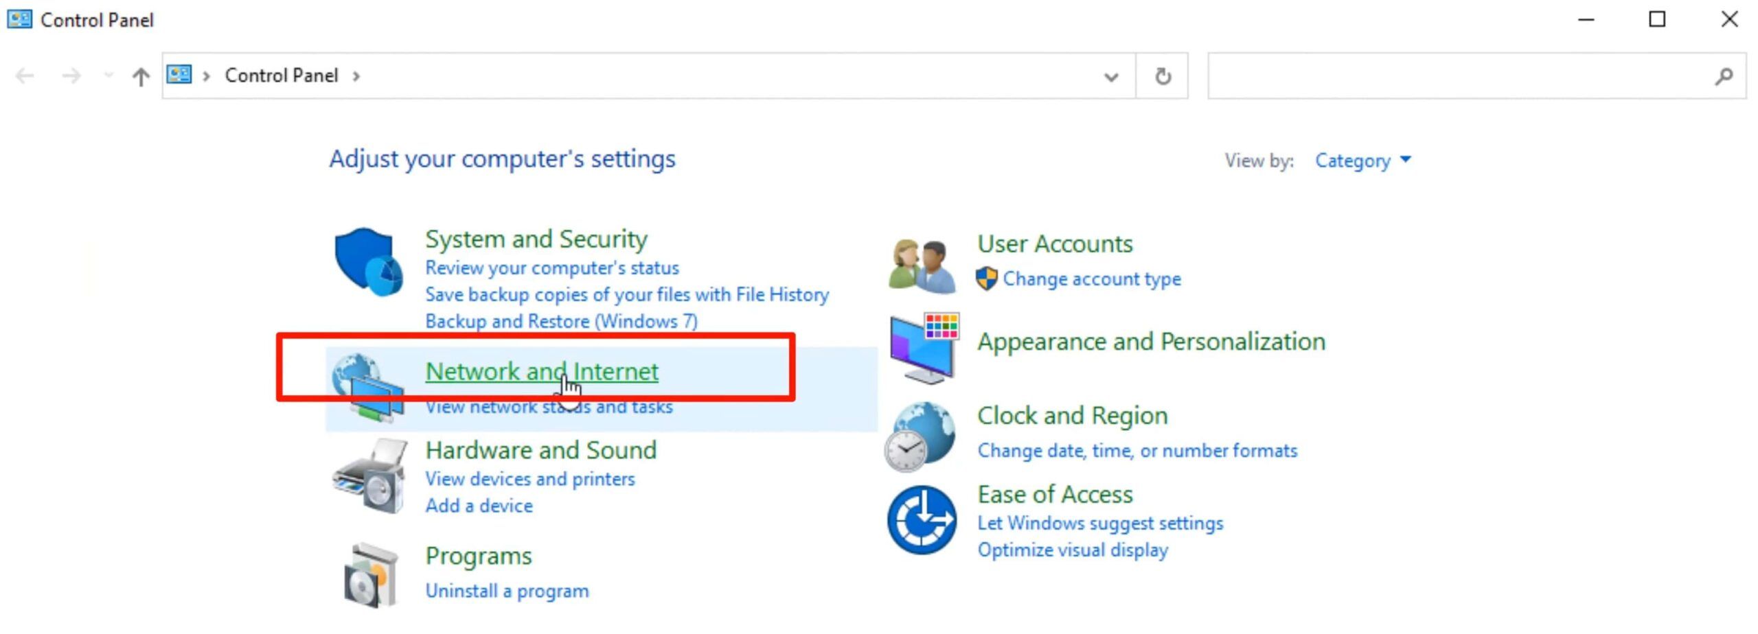This screenshot has width=1758, height=634.
Task: Open Backup and Restore (Windows 7)
Action: coord(561,321)
